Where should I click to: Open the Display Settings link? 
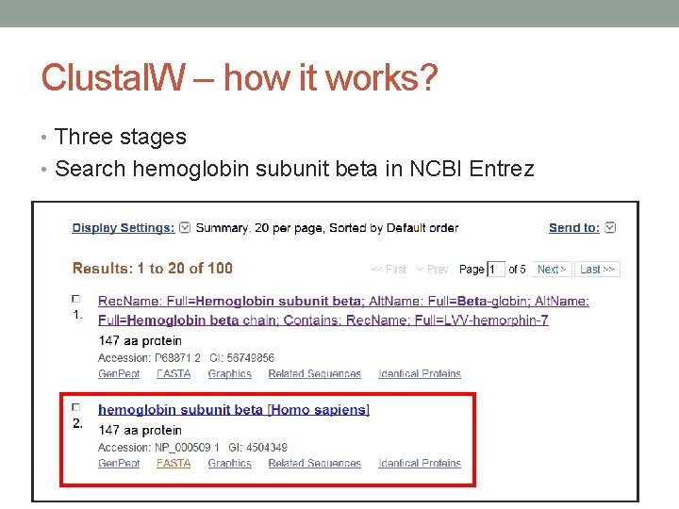click(x=124, y=228)
